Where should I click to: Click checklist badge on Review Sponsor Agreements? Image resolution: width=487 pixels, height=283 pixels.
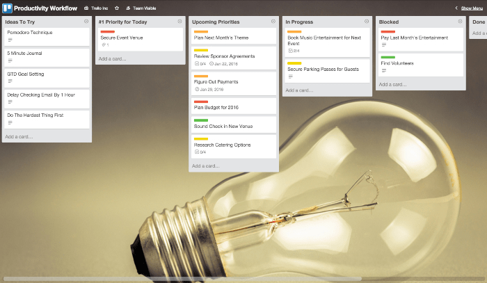click(x=200, y=63)
